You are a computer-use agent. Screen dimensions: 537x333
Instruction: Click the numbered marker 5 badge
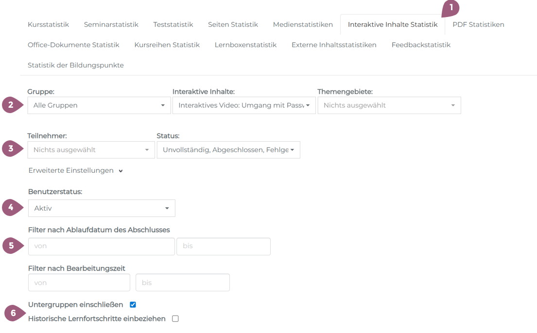coord(11,246)
